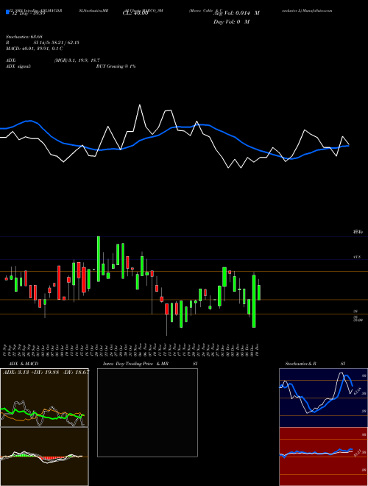Click the 'BUY Growing @ 1%' signal text
Image resolution: width=368 pixels, height=486 pixels.
[116, 66]
